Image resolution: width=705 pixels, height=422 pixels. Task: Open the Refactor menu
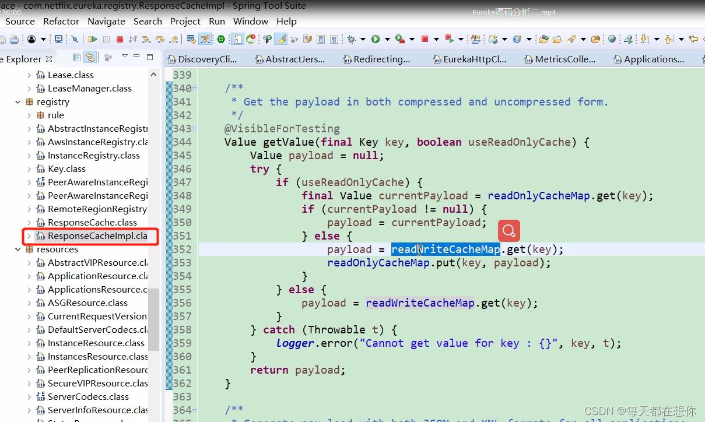point(61,21)
